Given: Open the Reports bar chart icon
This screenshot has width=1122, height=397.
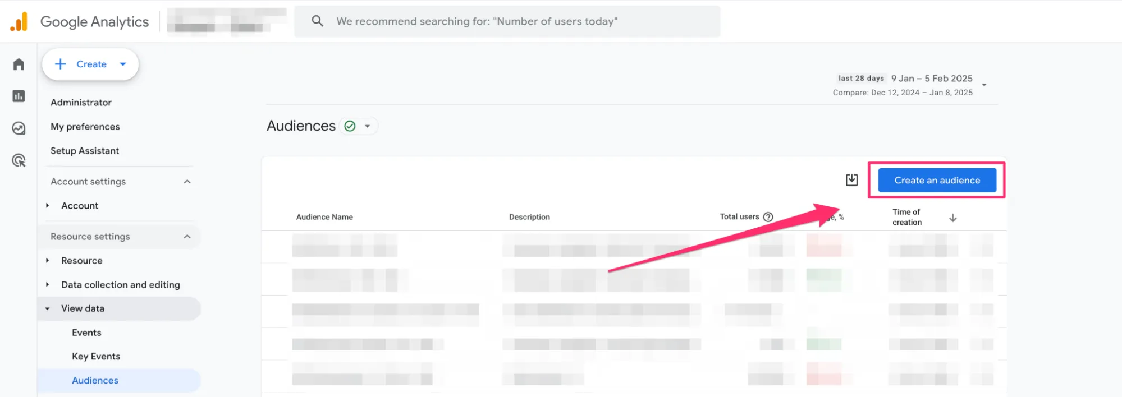Looking at the screenshot, I should click(x=19, y=96).
